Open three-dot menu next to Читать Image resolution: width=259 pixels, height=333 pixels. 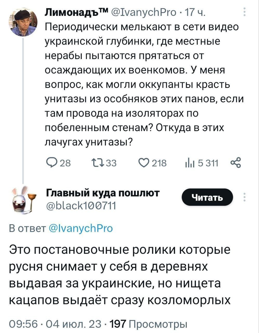pos(244,197)
